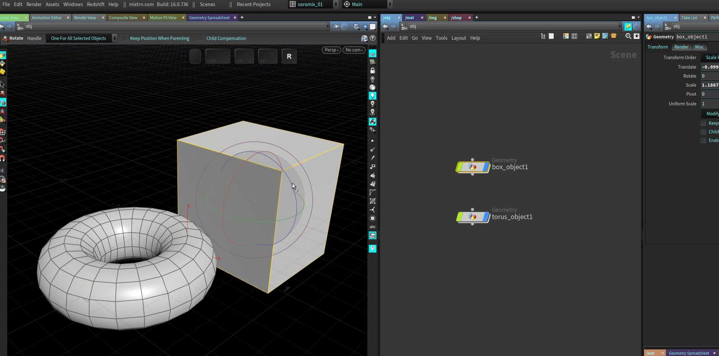Toggle the pin button in network editor path bar
This screenshot has width=719, height=356.
[628, 27]
